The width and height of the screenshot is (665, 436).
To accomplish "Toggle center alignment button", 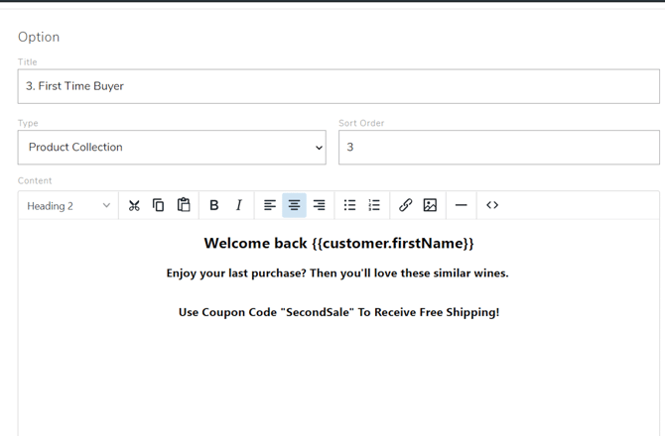I will pos(294,205).
